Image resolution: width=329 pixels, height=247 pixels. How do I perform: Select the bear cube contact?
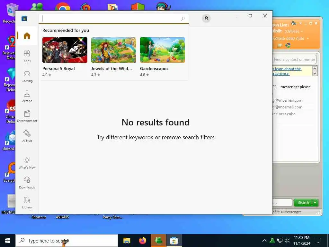pos(284,114)
